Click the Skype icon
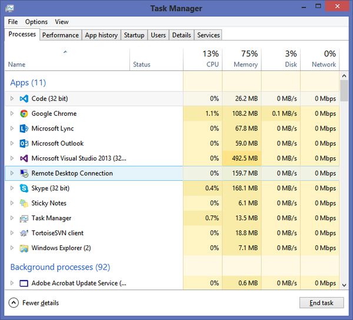Viewport: 353px width, 320px height. pyautogui.click(x=24, y=188)
